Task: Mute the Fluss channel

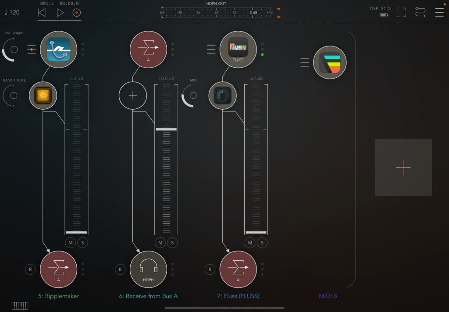Action: (x=250, y=243)
